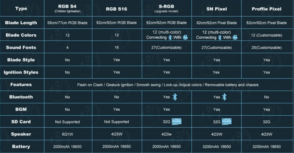Screen dimensions: 294x153
Task: Select the 8Ω1W speaker cell under RGB S4
Action: click(67, 134)
